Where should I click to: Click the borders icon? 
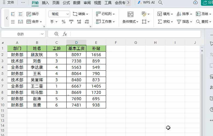tap(144, 22)
